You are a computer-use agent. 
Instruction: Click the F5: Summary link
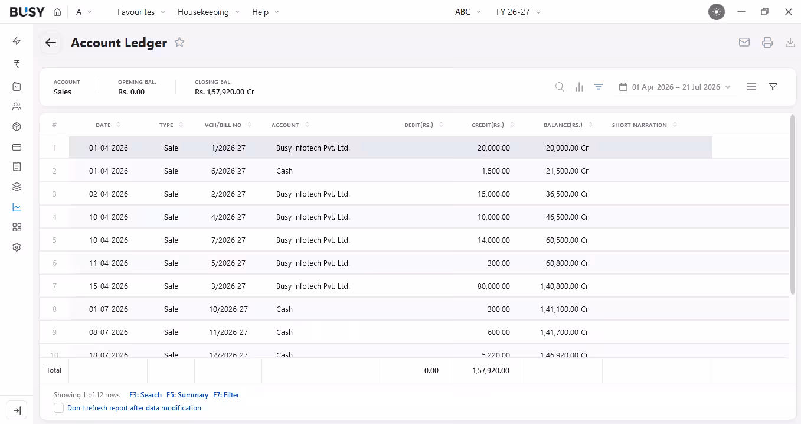point(187,395)
